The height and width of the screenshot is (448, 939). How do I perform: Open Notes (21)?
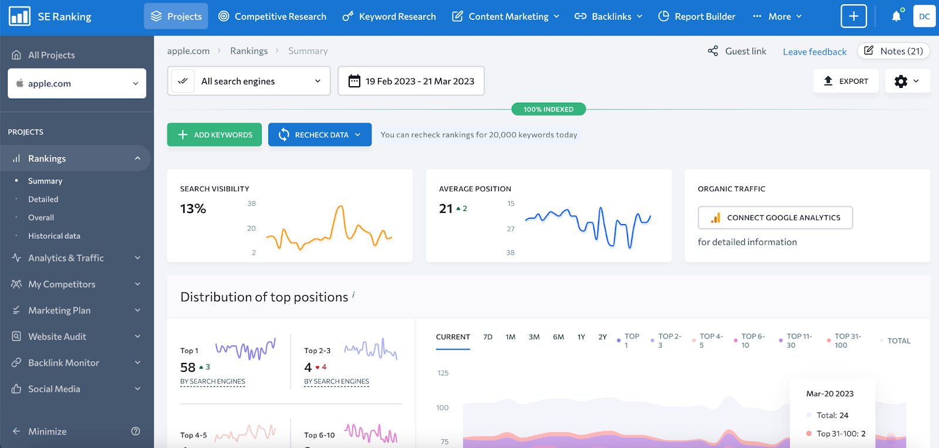894,51
